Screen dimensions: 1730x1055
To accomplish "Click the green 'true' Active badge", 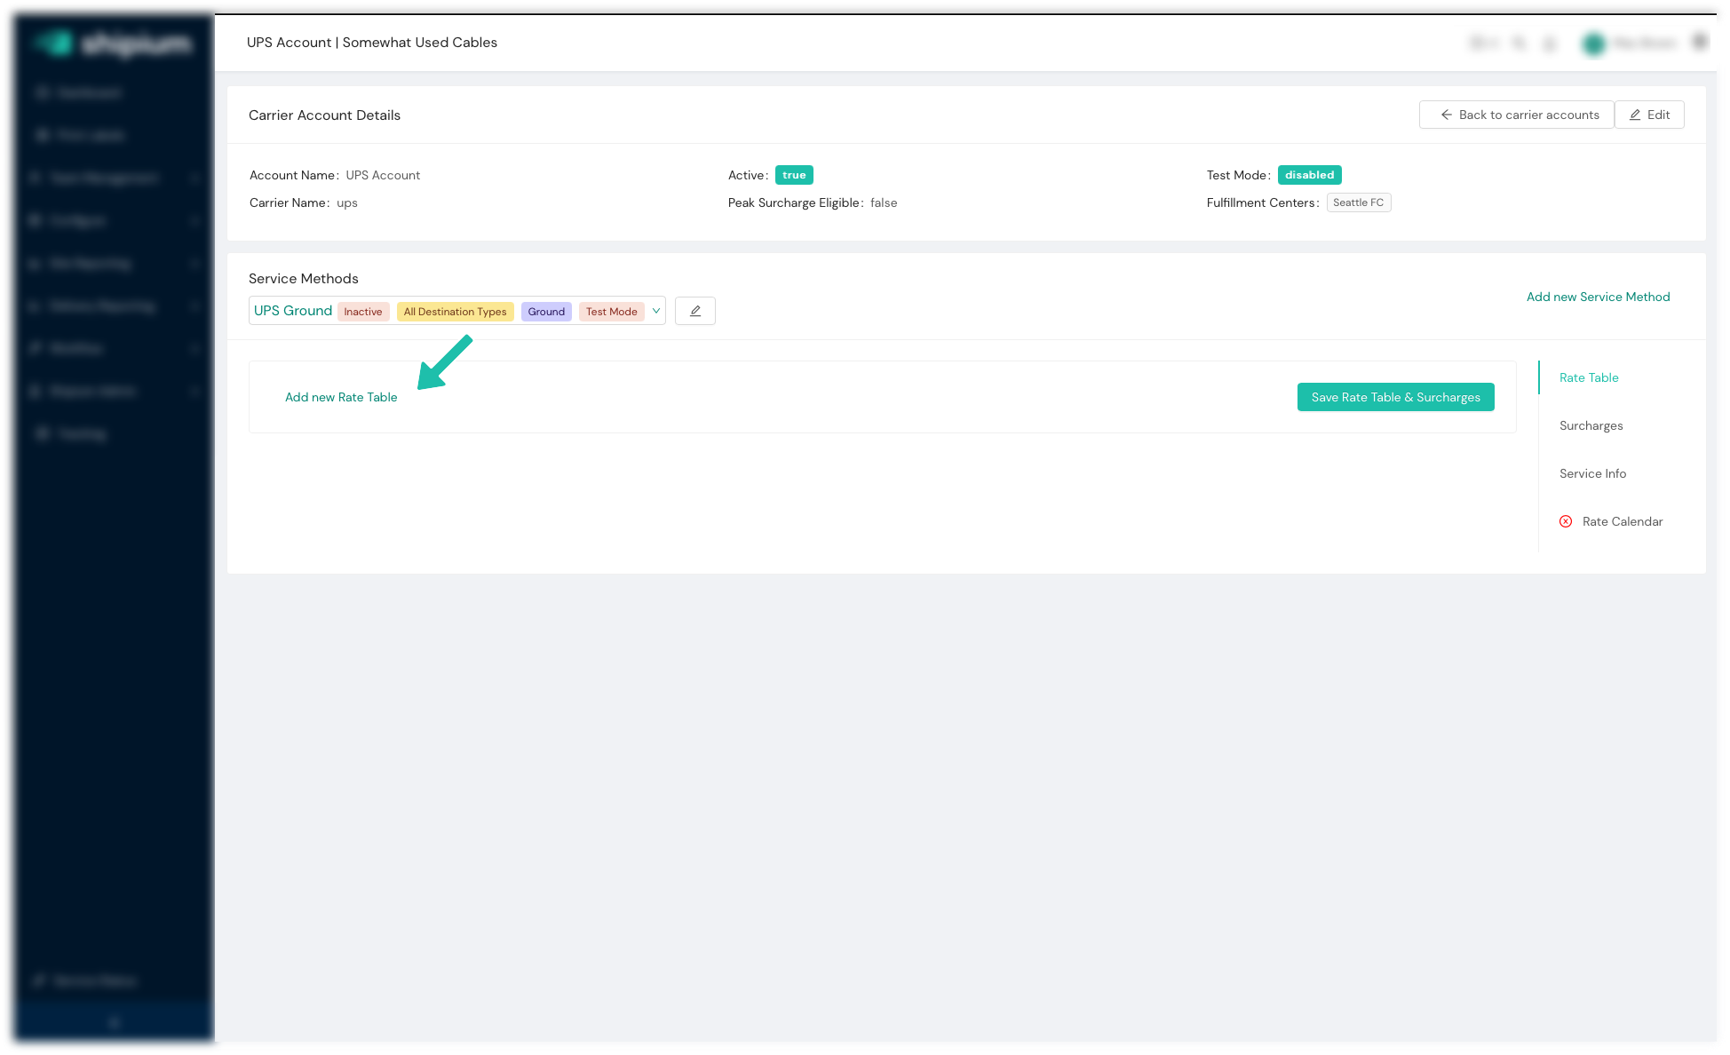I will [x=794, y=175].
